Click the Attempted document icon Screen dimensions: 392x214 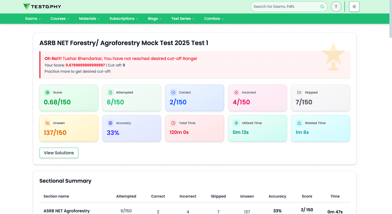110,92
